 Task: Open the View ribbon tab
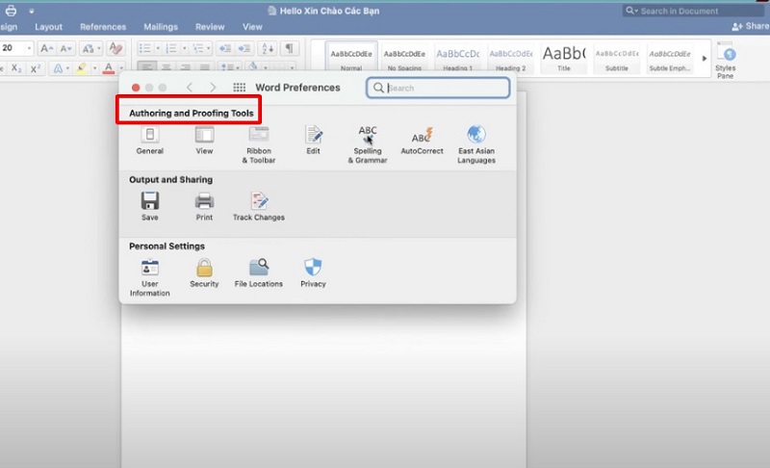252,27
